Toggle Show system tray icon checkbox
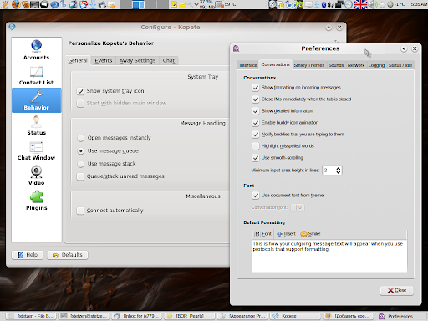Screen dimensions: 428x321 (x=80, y=91)
